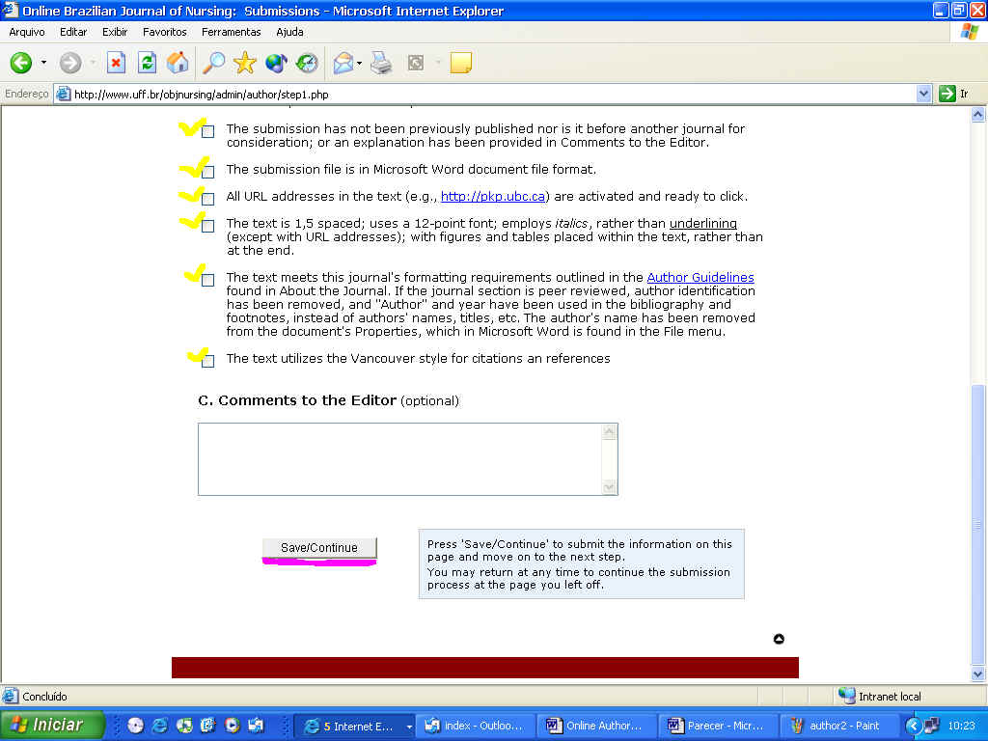The width and height of the screenshot is (988, 741).
Task: Print the page using printer icon
Action: pos(382,64)
